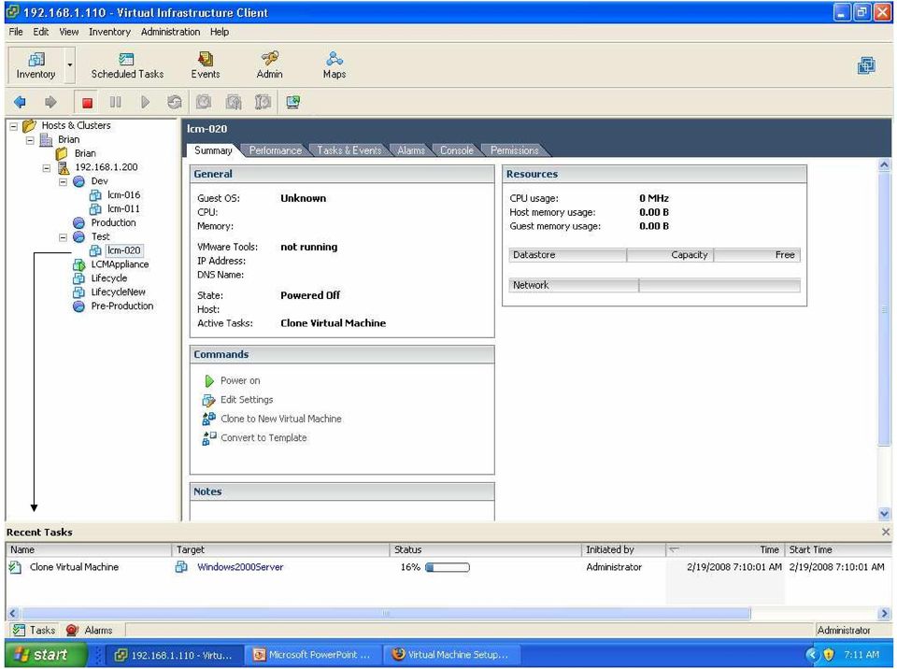Sort Recent Tasks by Start Time column

click(x=838, y=550)
